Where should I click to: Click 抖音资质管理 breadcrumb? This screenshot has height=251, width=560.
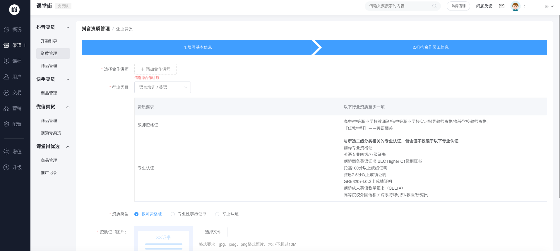[x=96, y=29]
